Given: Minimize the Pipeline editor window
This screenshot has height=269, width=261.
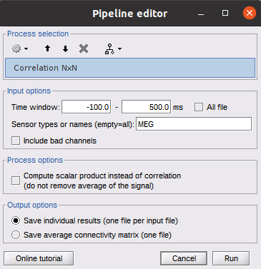Looking at the screenshot, I should (201, 14).
